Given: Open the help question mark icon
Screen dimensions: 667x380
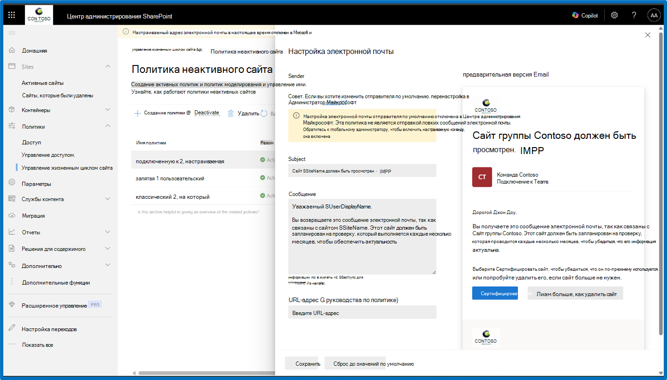Looking at the screenshot, I should [634, 15].
